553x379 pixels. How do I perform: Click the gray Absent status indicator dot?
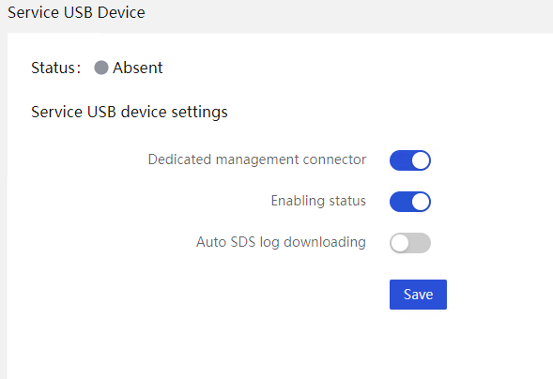tap(101, 68)
